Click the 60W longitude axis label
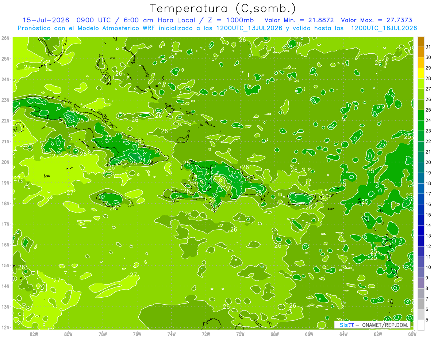The image size is (438, 339). [x=412, y=334]
